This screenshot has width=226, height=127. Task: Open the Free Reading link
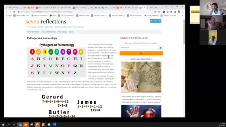[x=31, y=27]
